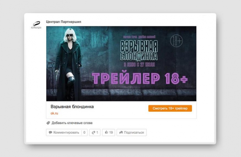Open the comment count showing 0
The width and height of the screenshot is (241, 157).
pos(84,133)
